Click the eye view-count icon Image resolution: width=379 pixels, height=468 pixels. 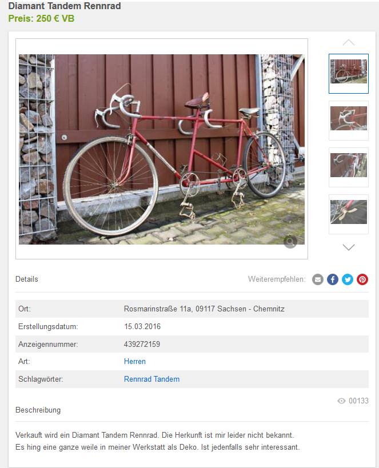pyautogui.click(x=341, y=401)
